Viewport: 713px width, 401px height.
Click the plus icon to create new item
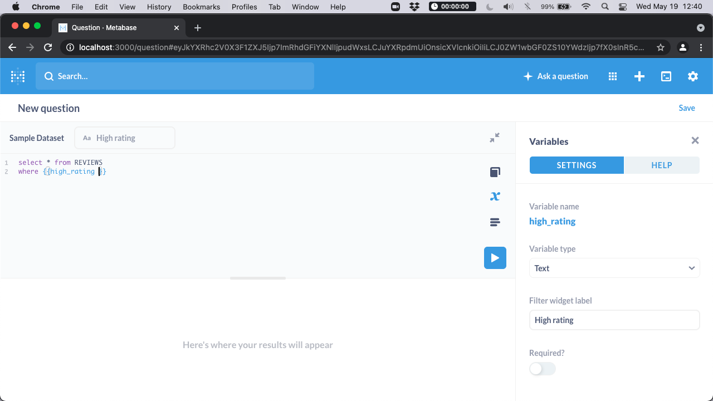pos(639,76)
